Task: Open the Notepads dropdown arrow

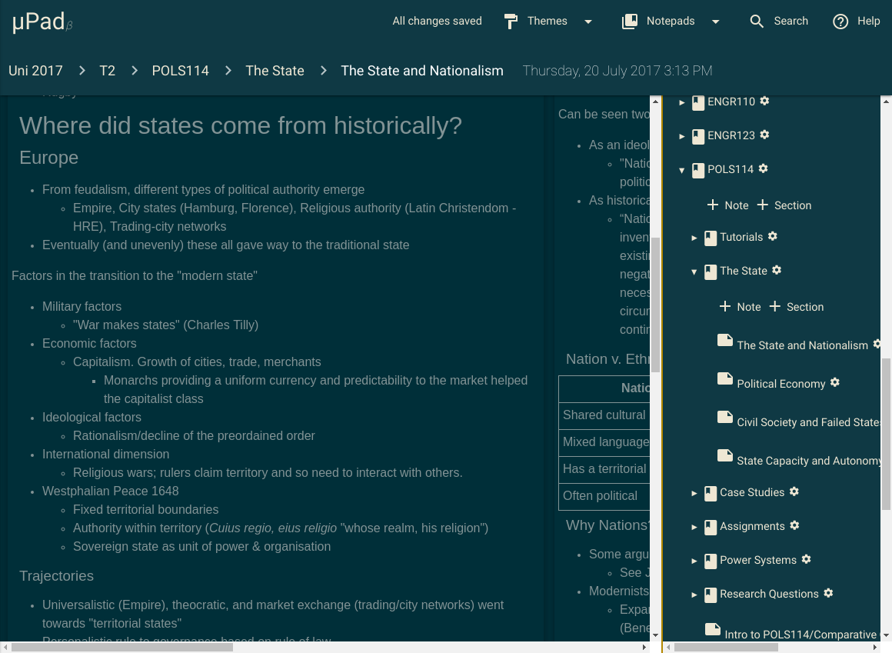Action: (716, 22)
